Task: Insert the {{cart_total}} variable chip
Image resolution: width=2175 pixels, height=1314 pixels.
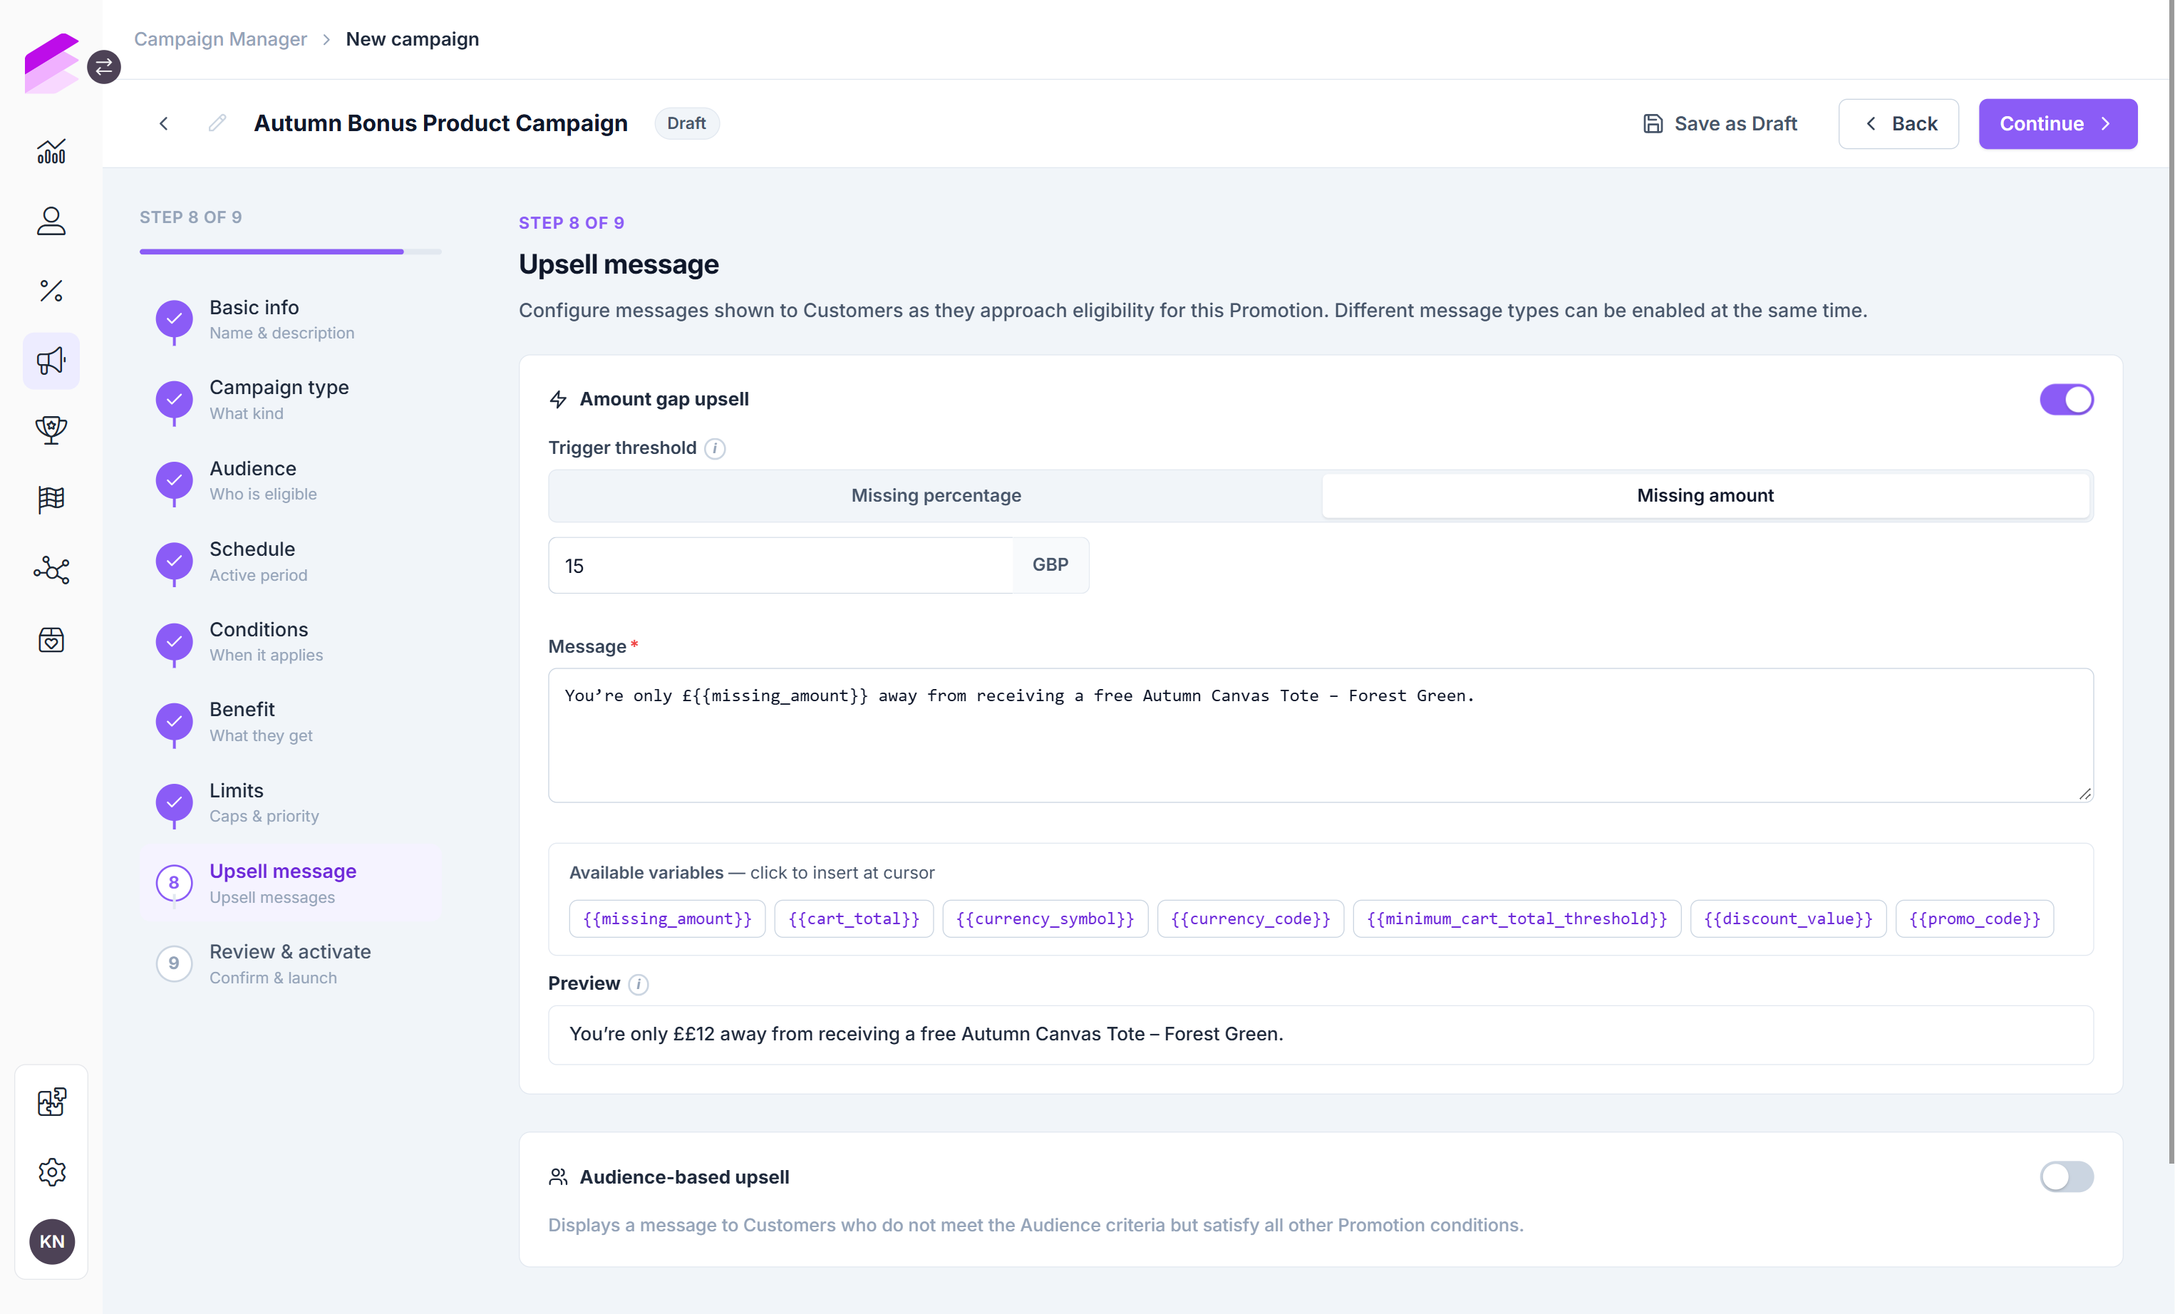Action: tap(853, 919)
